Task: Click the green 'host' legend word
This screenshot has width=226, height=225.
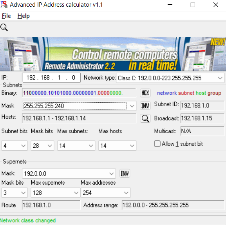Action: pyautogui.click(x=201, y=93)
